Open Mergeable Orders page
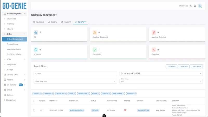The image size is (208, 117). (x=14, y=49)
